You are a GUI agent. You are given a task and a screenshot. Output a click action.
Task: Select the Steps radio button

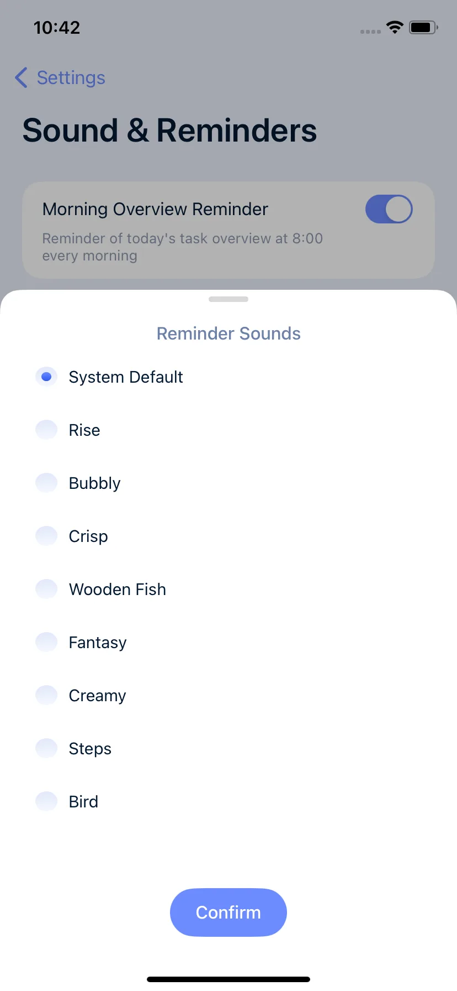point(46,748)
